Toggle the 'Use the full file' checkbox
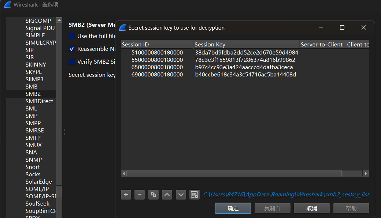The image size is (381, 218). tap(72, 36)
